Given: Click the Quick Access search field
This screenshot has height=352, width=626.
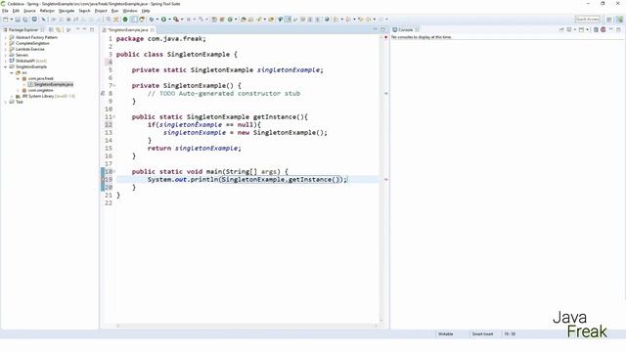Looking at the screenshot, I should click(x=587, y=20).
